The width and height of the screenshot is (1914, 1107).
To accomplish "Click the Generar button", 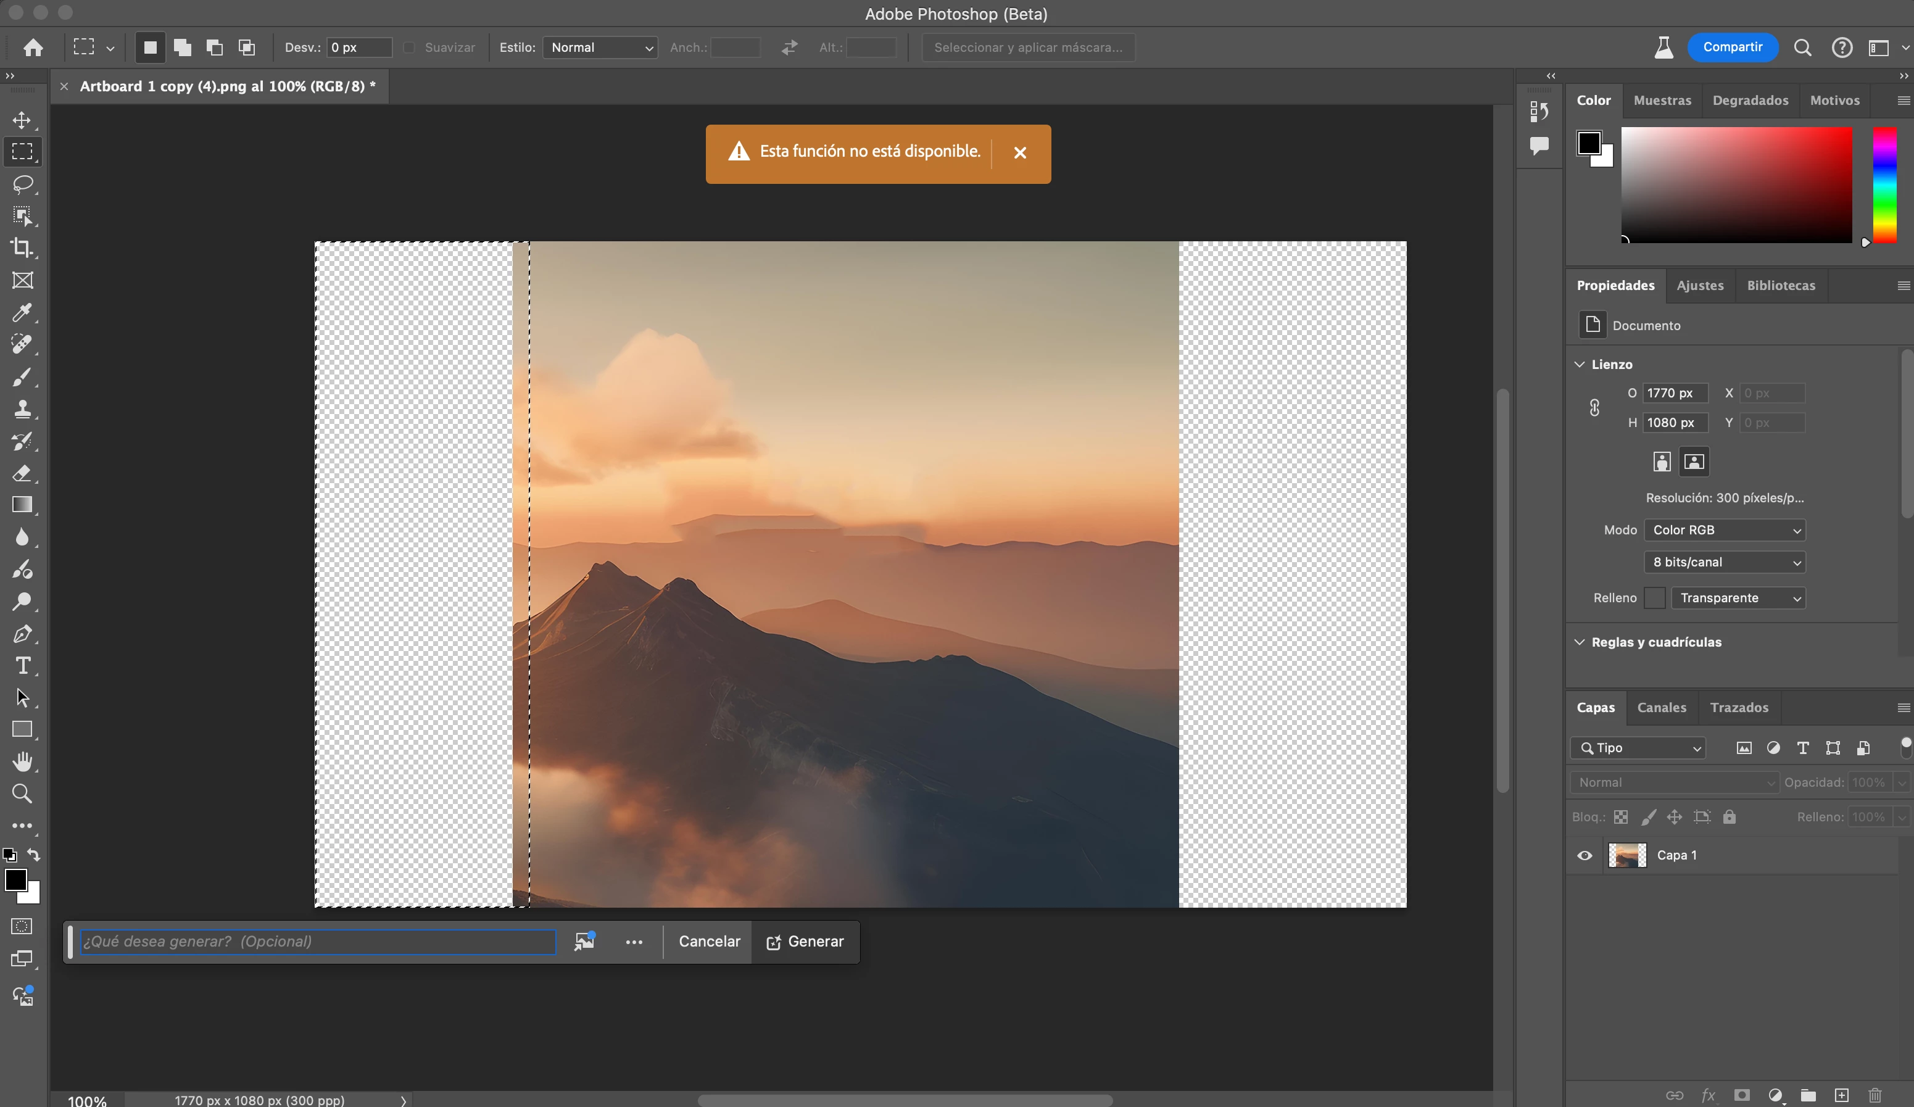I will pyautogui.click(x=805, y=942).
